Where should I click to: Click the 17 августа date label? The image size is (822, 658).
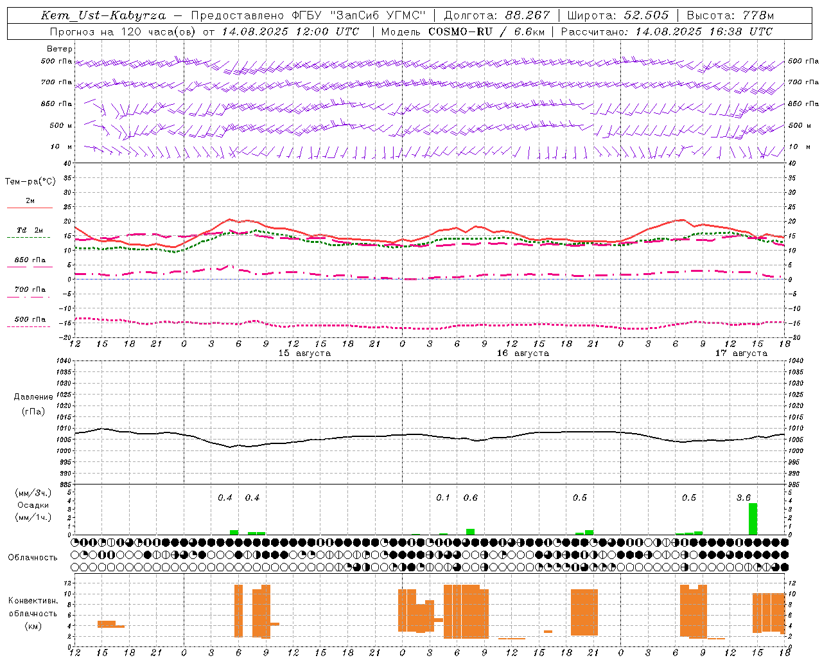click(x=741, y=353)
